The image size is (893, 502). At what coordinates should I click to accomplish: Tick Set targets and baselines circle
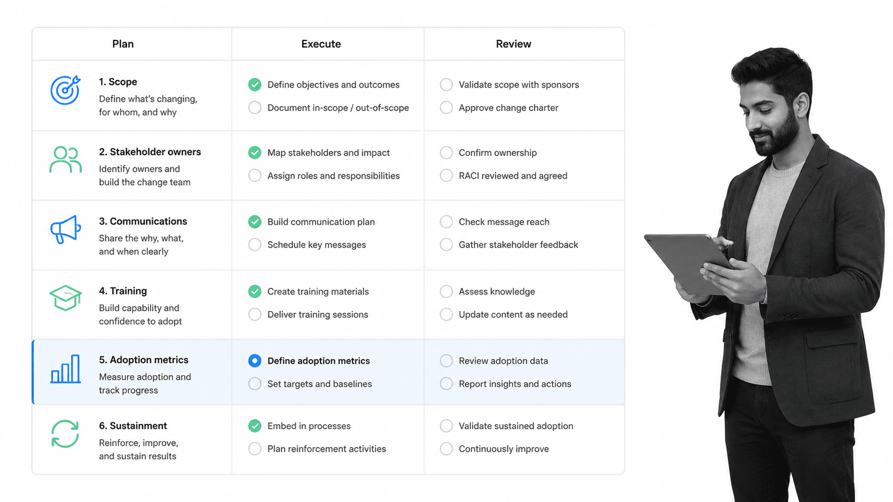coord(255,384)
